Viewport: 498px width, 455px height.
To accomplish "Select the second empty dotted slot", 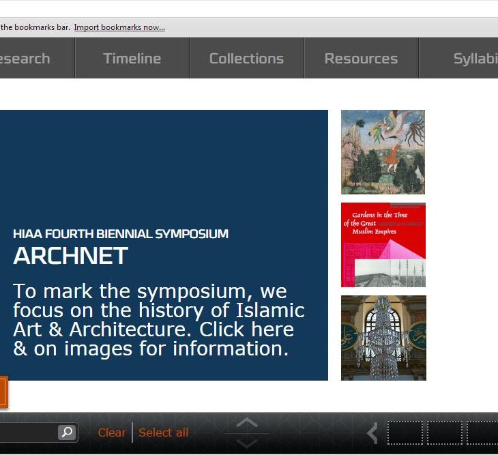I will pos(445,433).
